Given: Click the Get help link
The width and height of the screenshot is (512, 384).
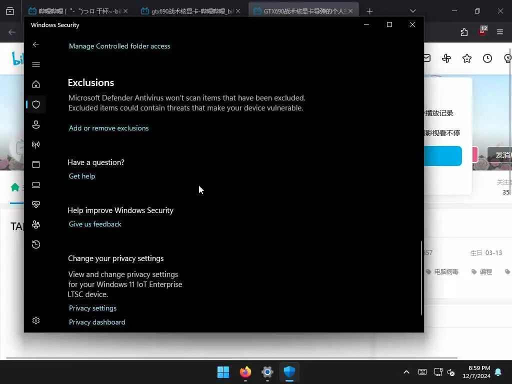Looking at the screenshot, I should click(82, 176).
